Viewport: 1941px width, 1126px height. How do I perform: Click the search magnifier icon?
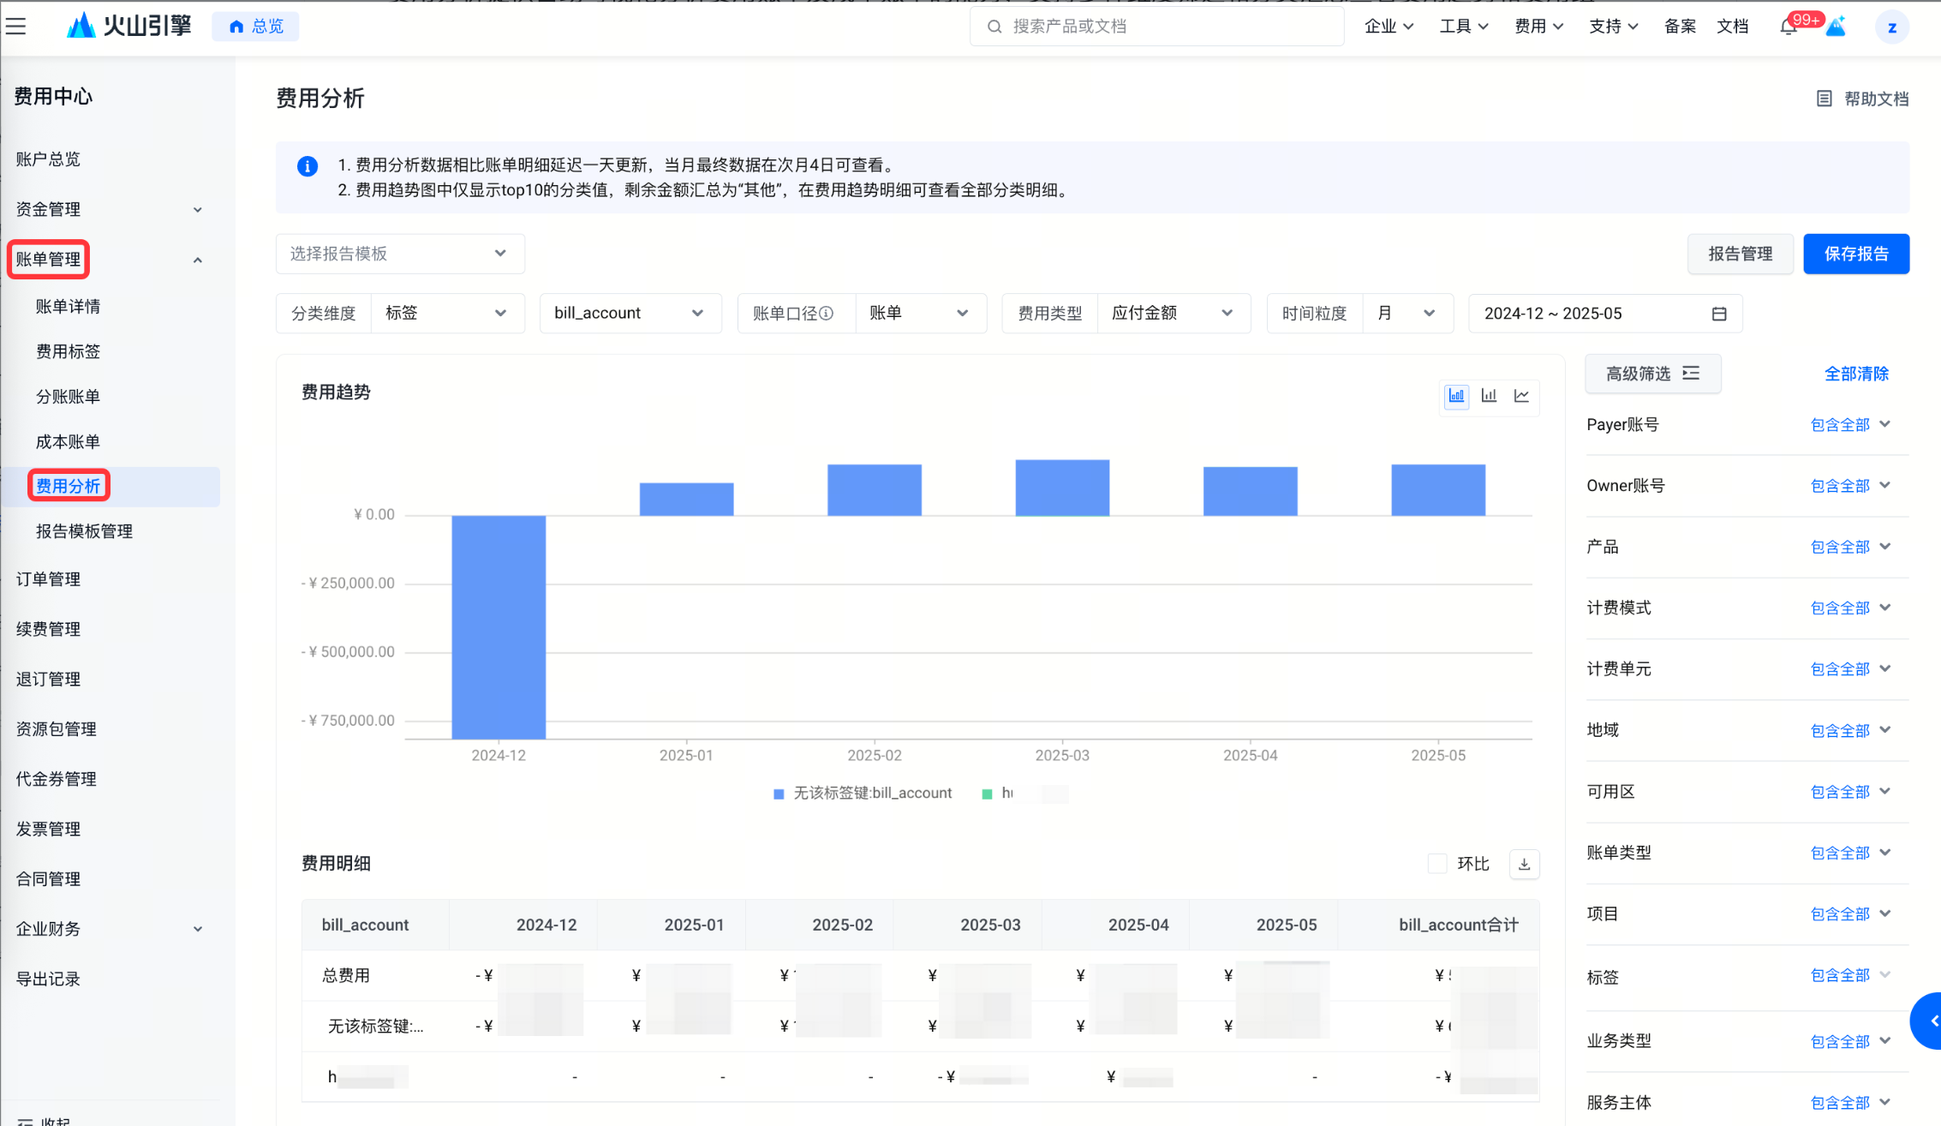tap(994, 27)
